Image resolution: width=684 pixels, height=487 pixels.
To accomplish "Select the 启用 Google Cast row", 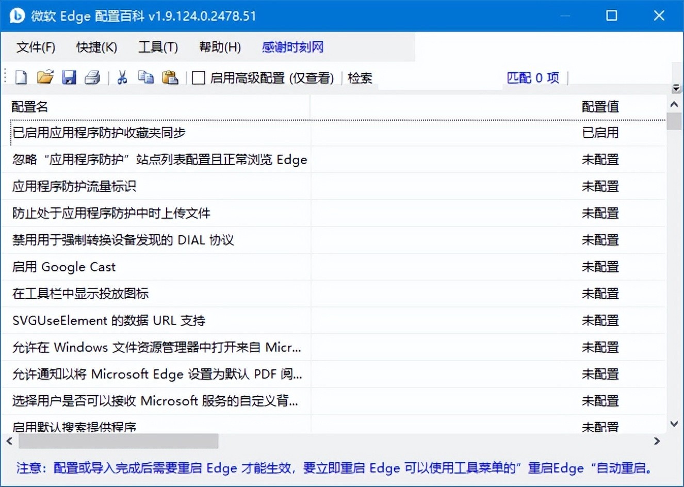I will (64, 267).
